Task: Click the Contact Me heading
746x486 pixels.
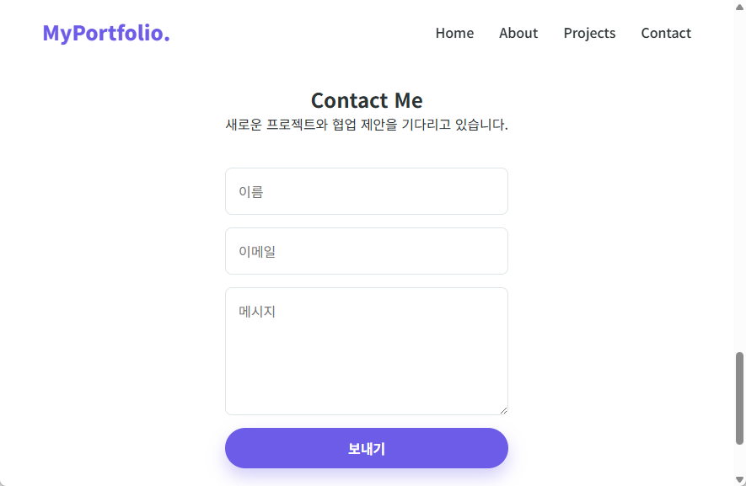Action: [x=366, y=100]
